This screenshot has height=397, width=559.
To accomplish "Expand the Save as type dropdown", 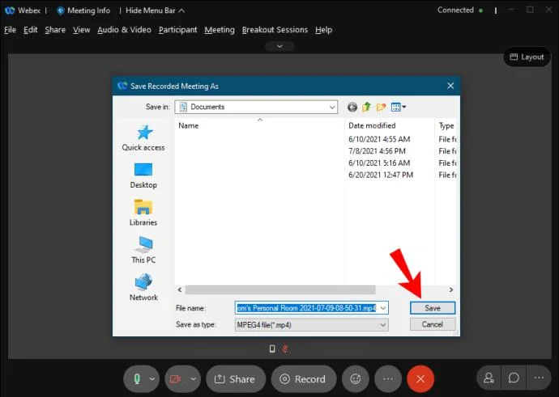I will 383,324.
